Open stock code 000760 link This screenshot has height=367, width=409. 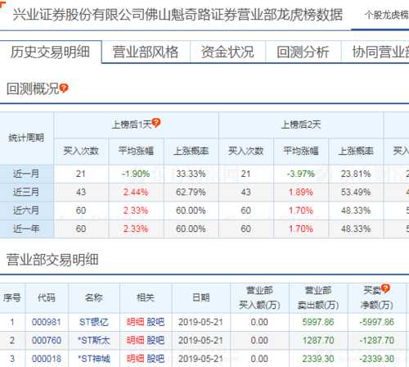[x=47, y=341]
